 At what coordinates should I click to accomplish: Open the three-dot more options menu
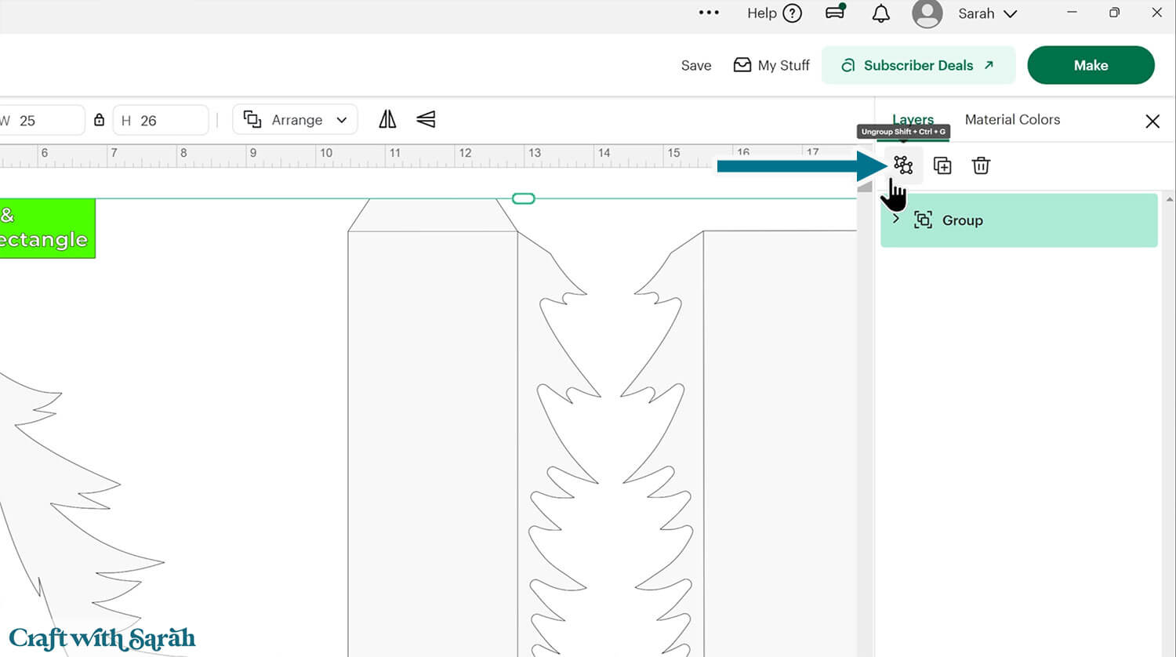tap(709, 13)
